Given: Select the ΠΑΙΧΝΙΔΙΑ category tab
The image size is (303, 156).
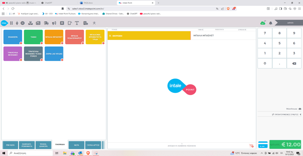Looking at the screenshot, I should (60, 145).
